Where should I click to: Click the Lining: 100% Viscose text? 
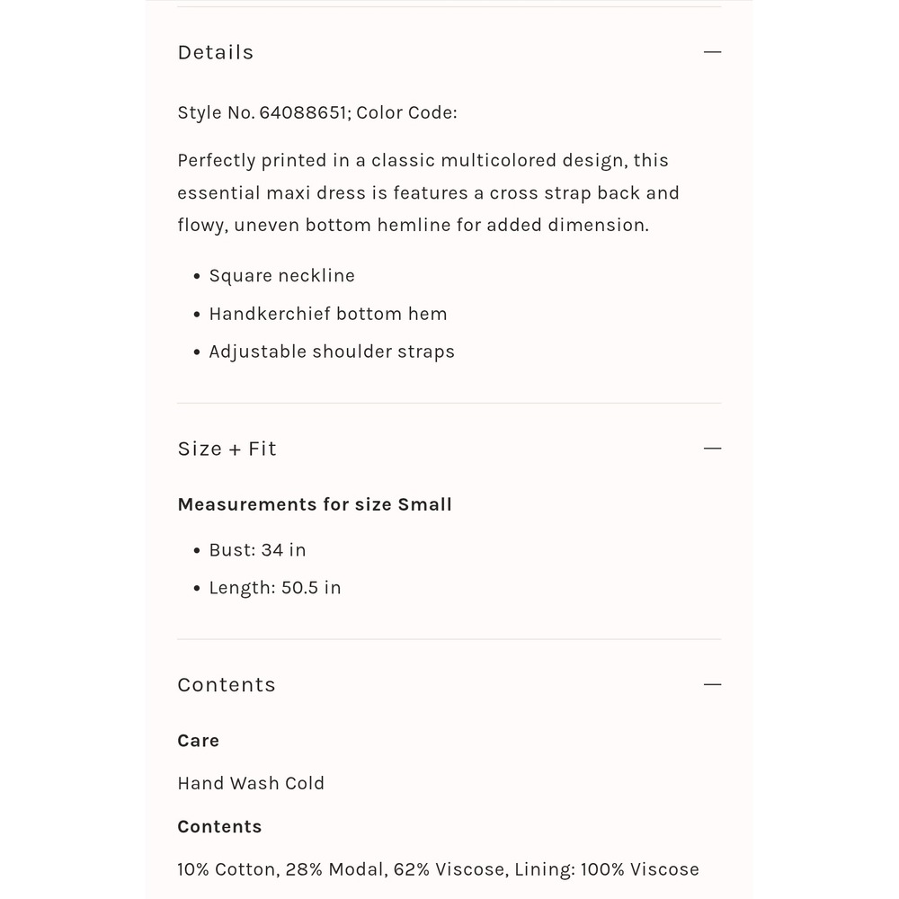[607, 869]
